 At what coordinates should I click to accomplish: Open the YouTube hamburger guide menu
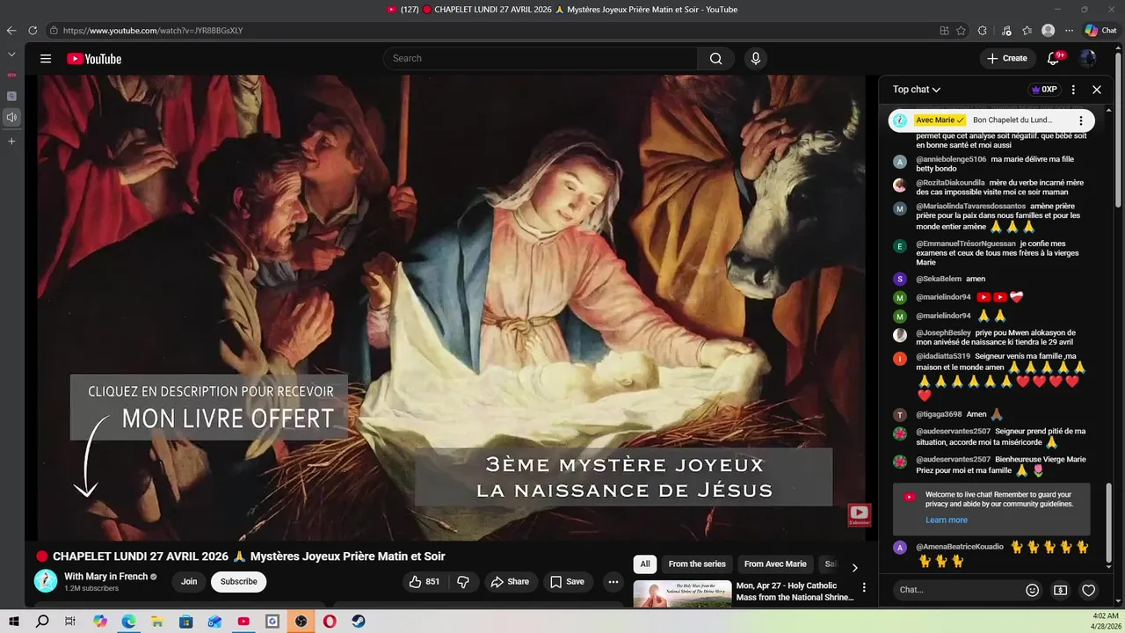[x=46, y=59]
